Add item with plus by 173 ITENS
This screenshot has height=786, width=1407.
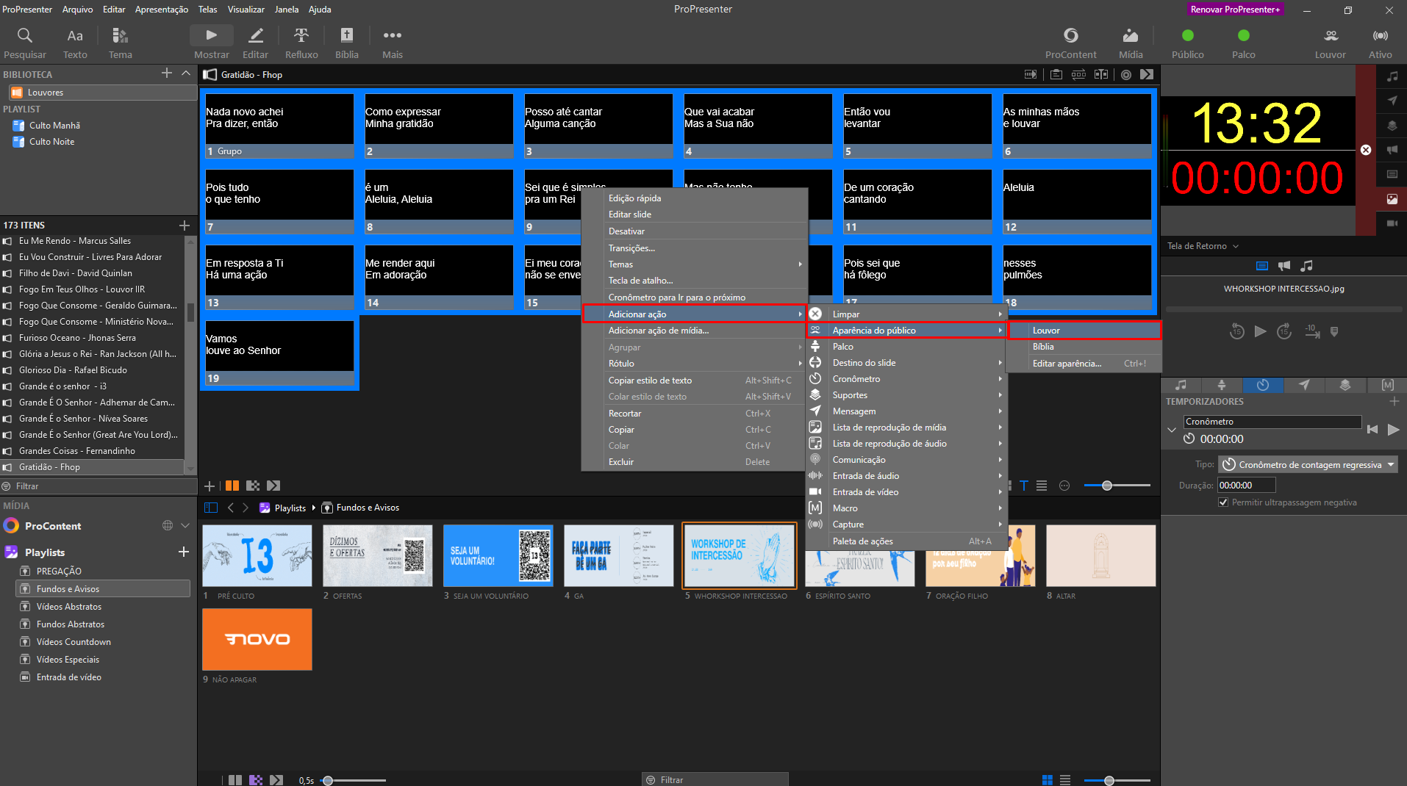click(x=184, y=225)
